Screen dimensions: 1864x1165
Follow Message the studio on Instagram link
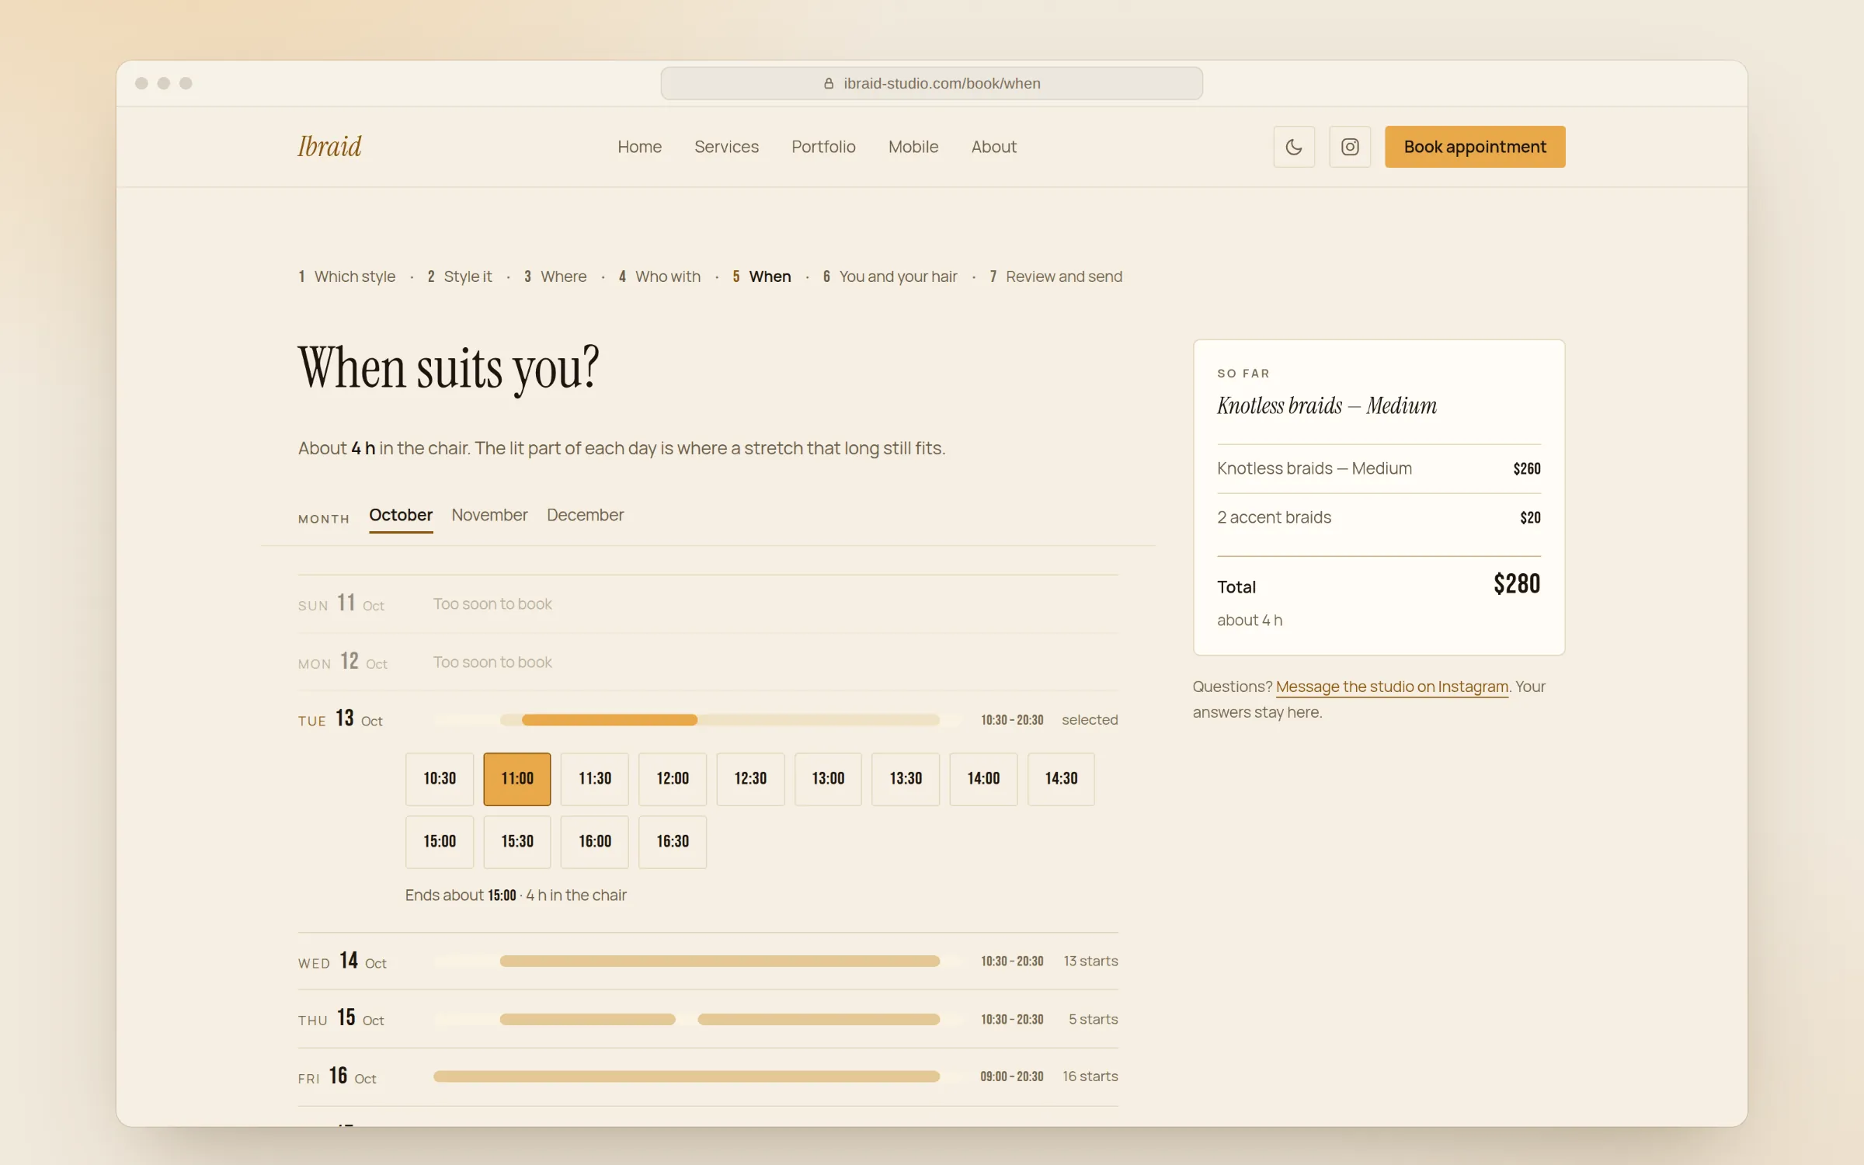1392,687
